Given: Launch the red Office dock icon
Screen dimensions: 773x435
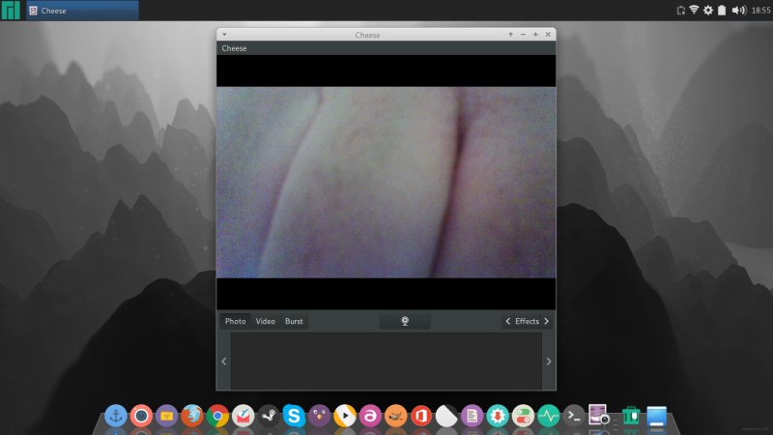Looking at the screenshot, I should coord(421,416).
